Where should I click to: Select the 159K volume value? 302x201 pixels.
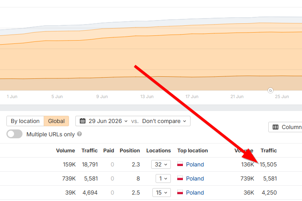click(69, 164)
